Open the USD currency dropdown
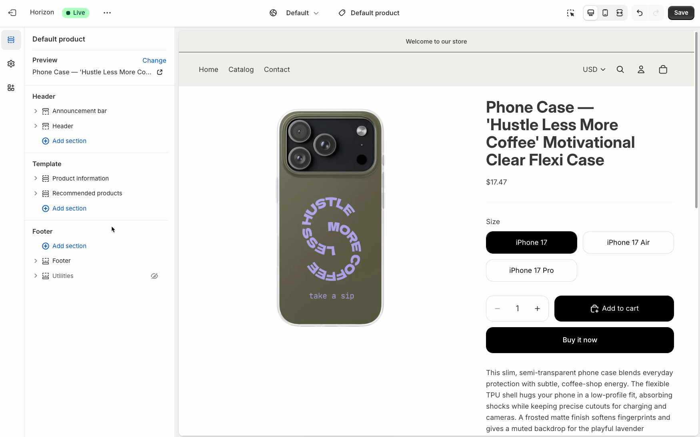This screenshot has width=700, height=437. point(594,70)
